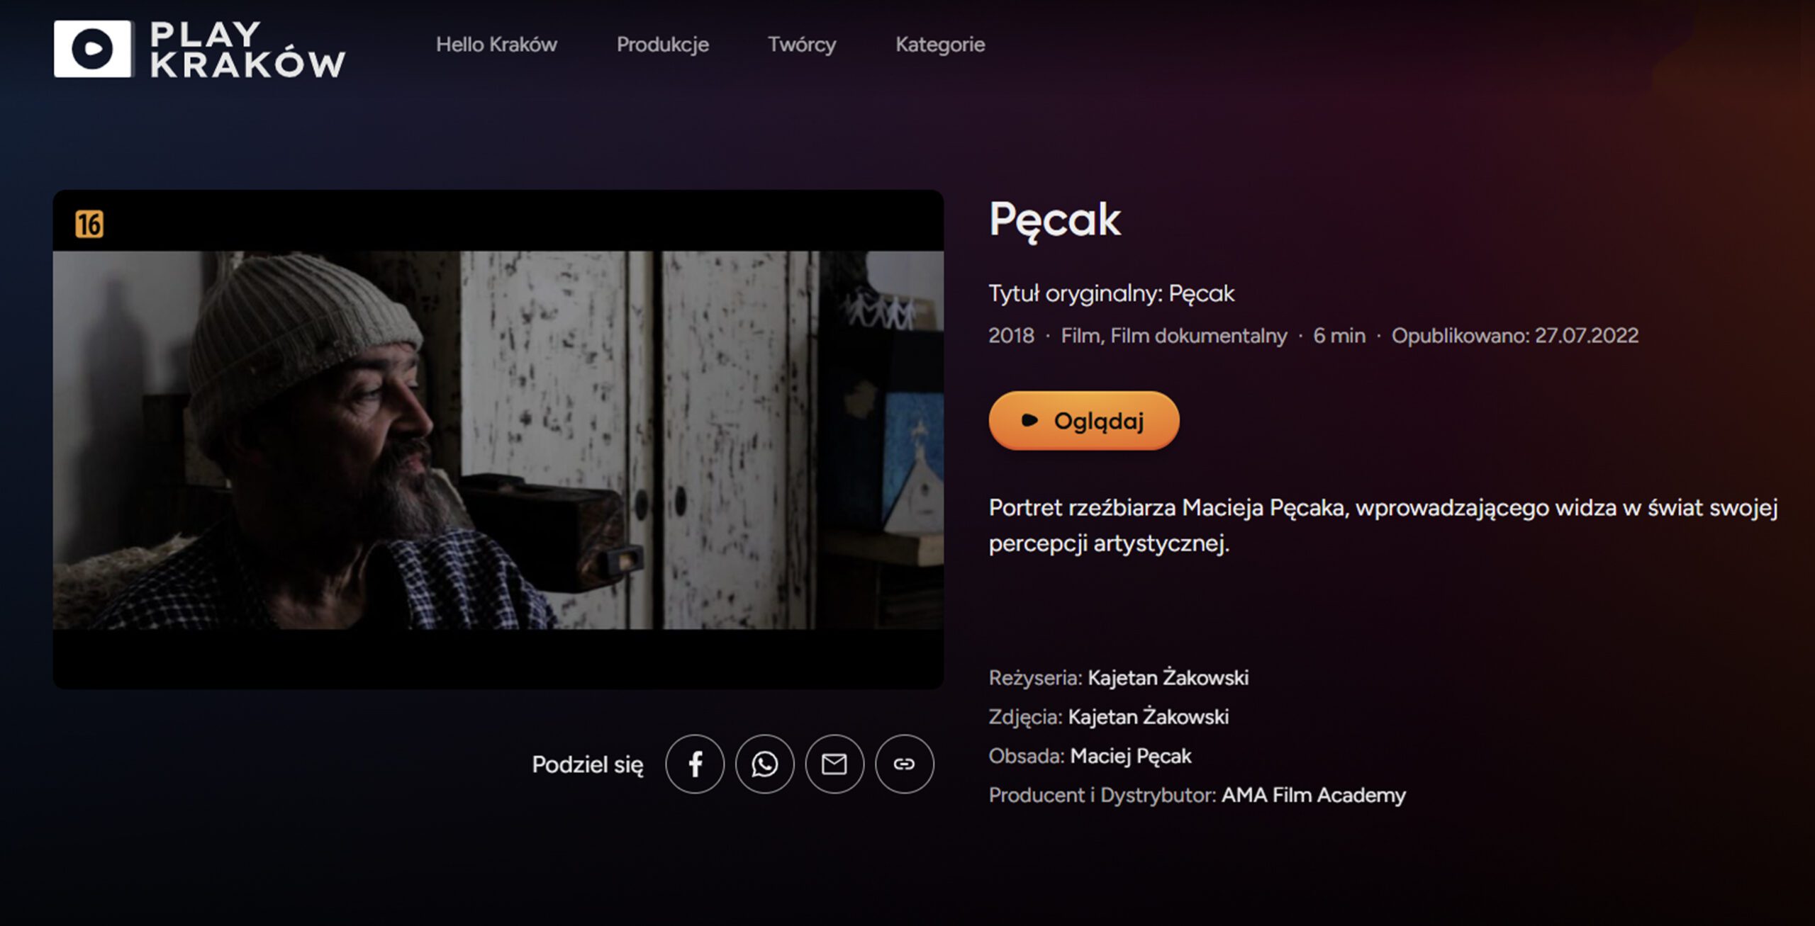Open the Produkcje menu item
This screenshot has width=1815, height=926.
pyautogui.click(x=662, y=45)
